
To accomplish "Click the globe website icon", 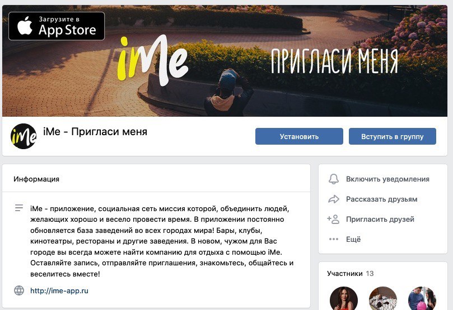I will coord(19,290).
